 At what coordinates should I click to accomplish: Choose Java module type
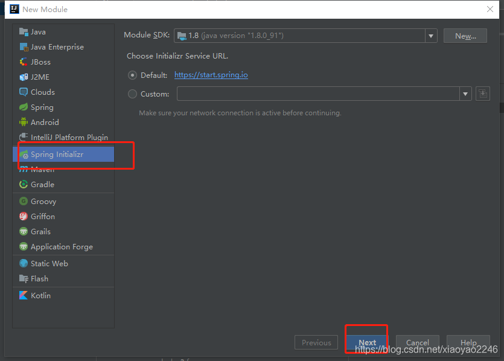(x=63, y=32)
